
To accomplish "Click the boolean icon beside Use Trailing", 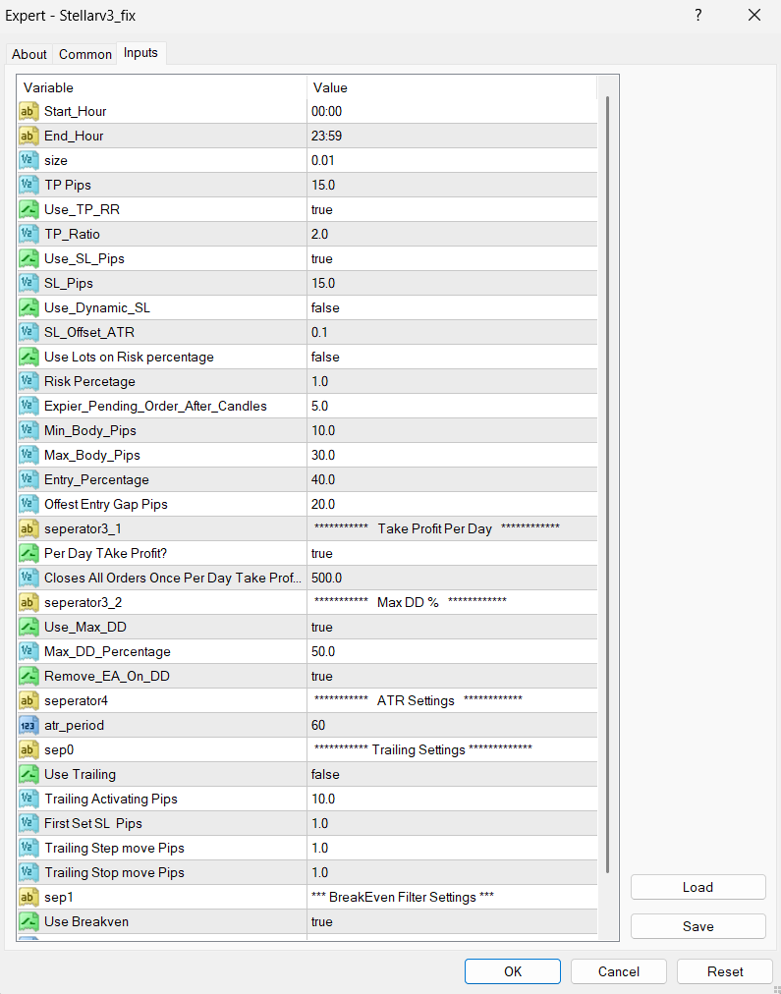I will pos(28,775).
